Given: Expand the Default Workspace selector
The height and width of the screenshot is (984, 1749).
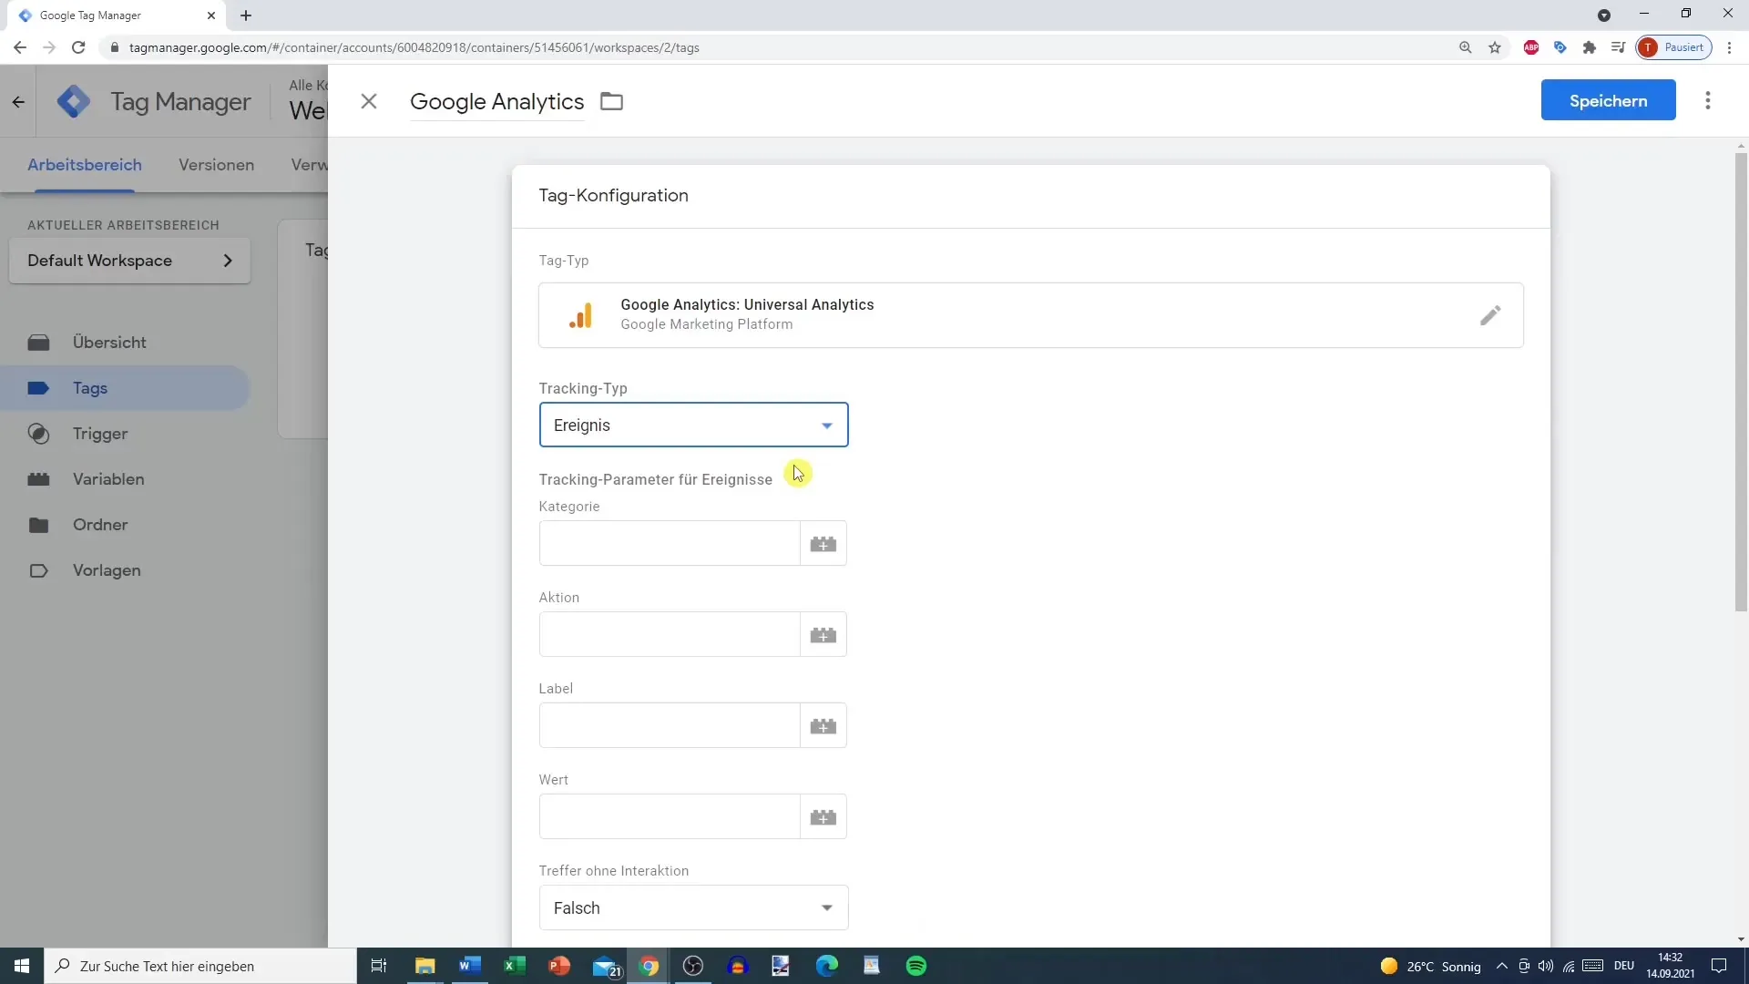Looking at the screenshot, I should [129, 261].
